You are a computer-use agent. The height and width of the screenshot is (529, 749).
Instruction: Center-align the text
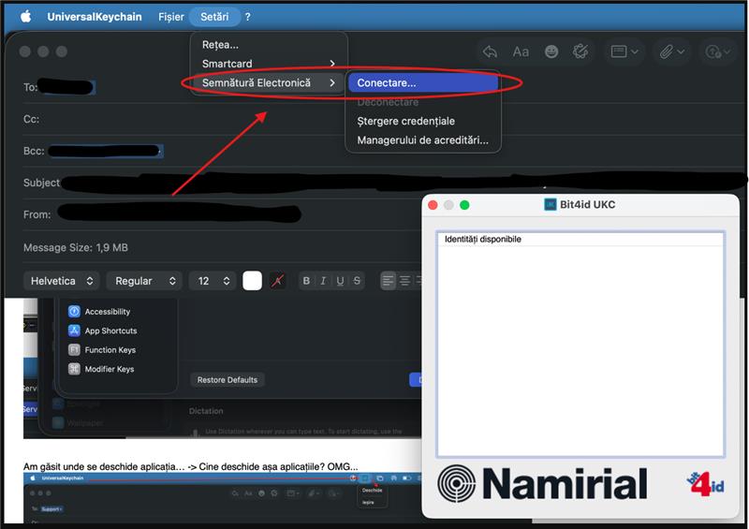coord(404,281)
